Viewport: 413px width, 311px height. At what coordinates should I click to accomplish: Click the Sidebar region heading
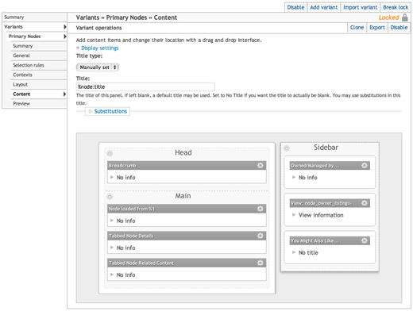326,148
